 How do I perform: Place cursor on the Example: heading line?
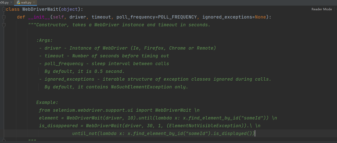(47, 102)
